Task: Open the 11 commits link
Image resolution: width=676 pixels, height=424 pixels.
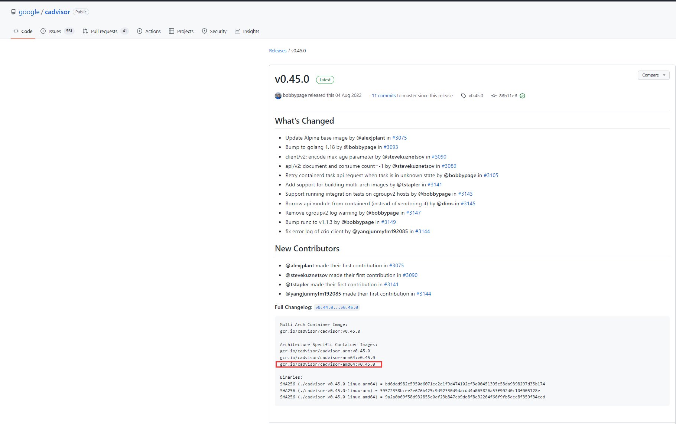Action: [x=384, y=96]
